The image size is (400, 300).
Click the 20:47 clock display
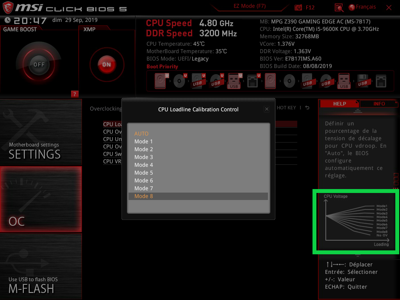(x=30, y=20)
